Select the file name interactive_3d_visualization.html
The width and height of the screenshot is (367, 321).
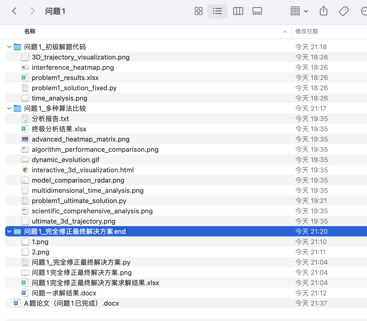point(83,170)
